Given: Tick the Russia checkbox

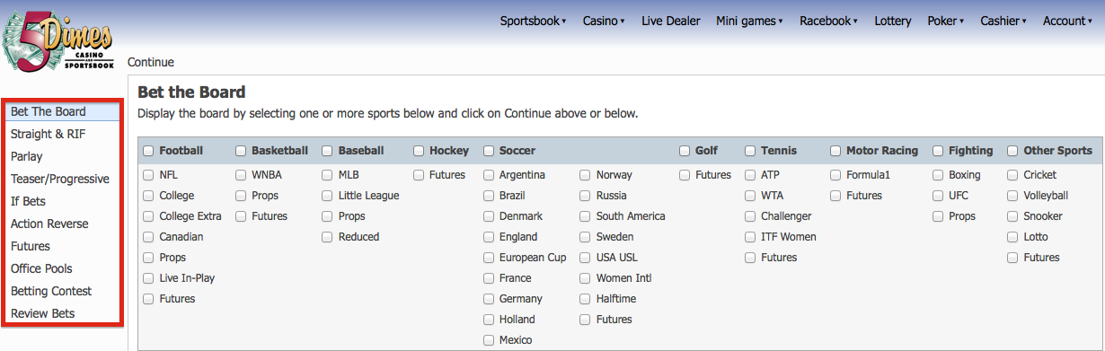Looking at the screenshot, I should pyautogui.click(x=585, y=196).
